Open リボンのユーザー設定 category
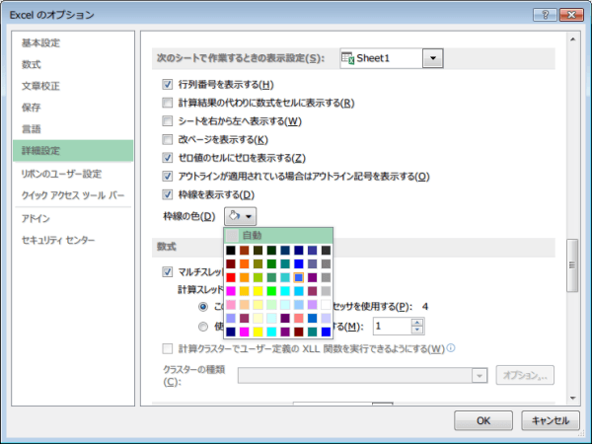 click(73, 174)
